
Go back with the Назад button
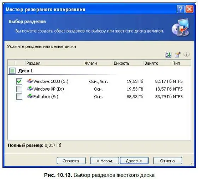coord(105,161)
